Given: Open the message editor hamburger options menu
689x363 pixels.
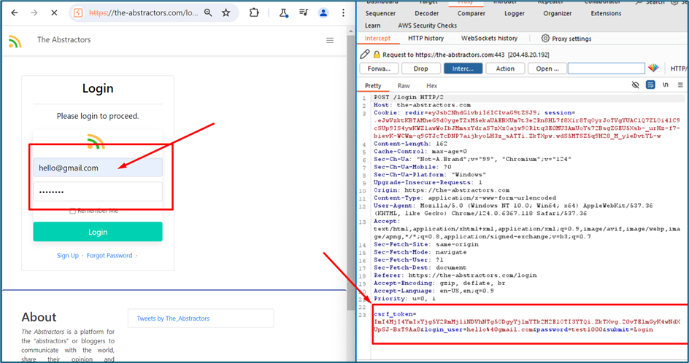Looking at the screenshot, I should [680, 85].
